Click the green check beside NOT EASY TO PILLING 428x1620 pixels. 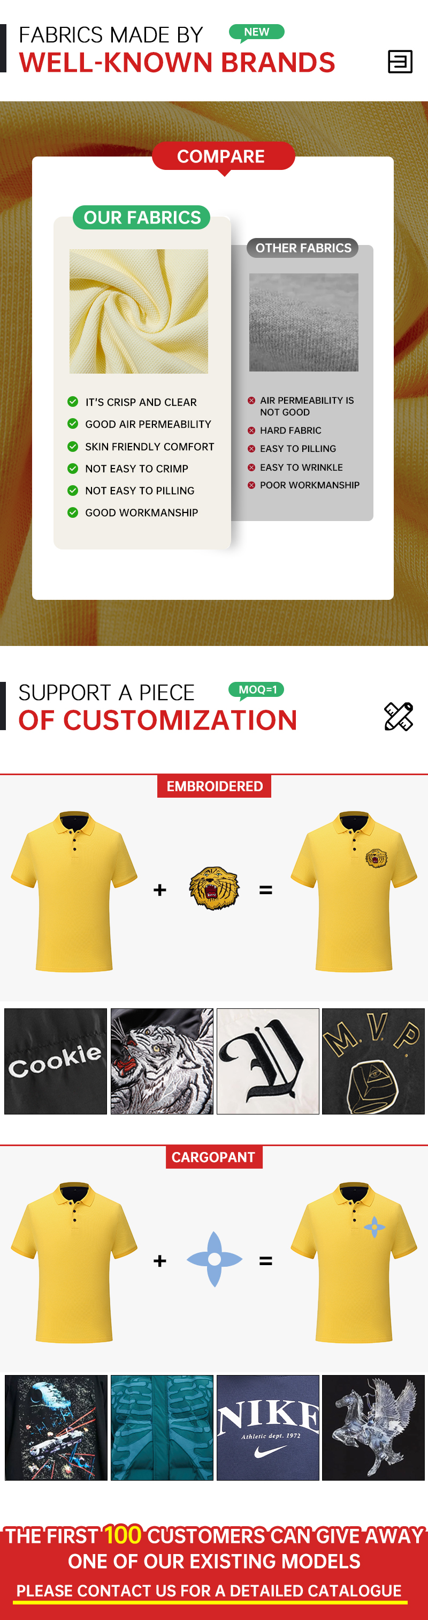[x=73, y=491]
